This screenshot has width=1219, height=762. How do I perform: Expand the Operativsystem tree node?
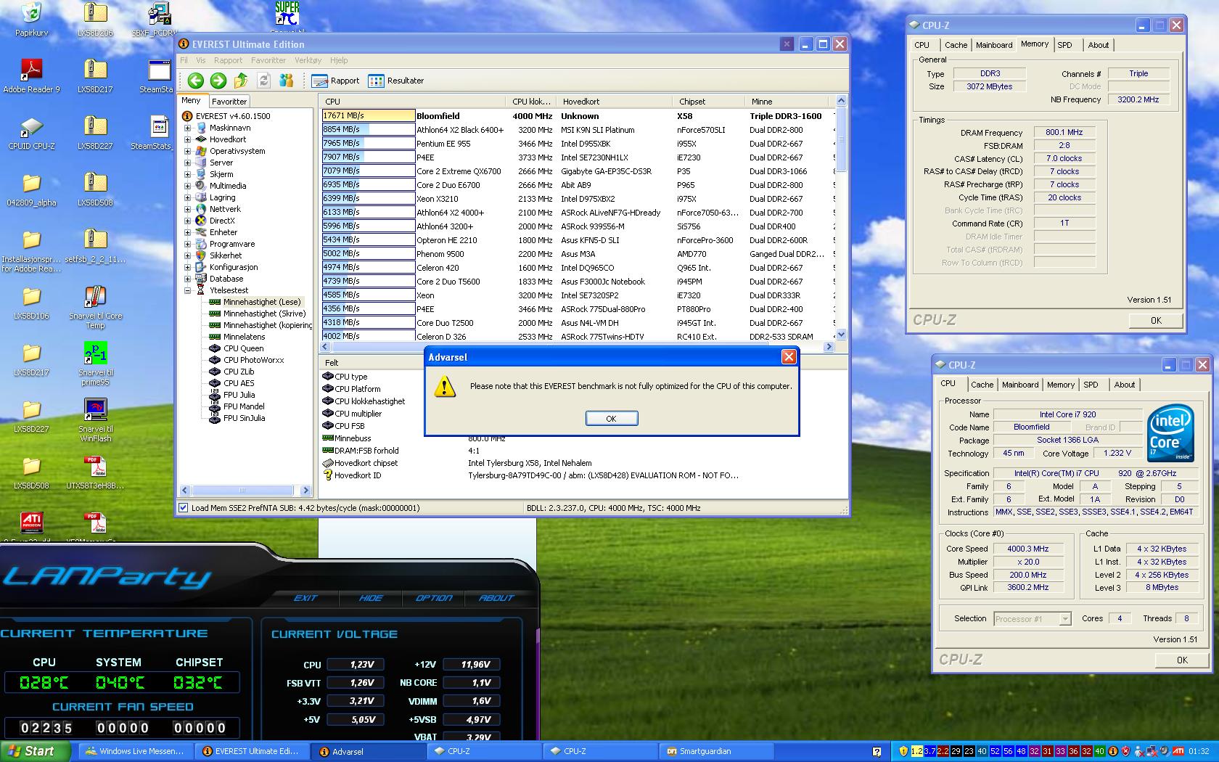click(187, 151)
